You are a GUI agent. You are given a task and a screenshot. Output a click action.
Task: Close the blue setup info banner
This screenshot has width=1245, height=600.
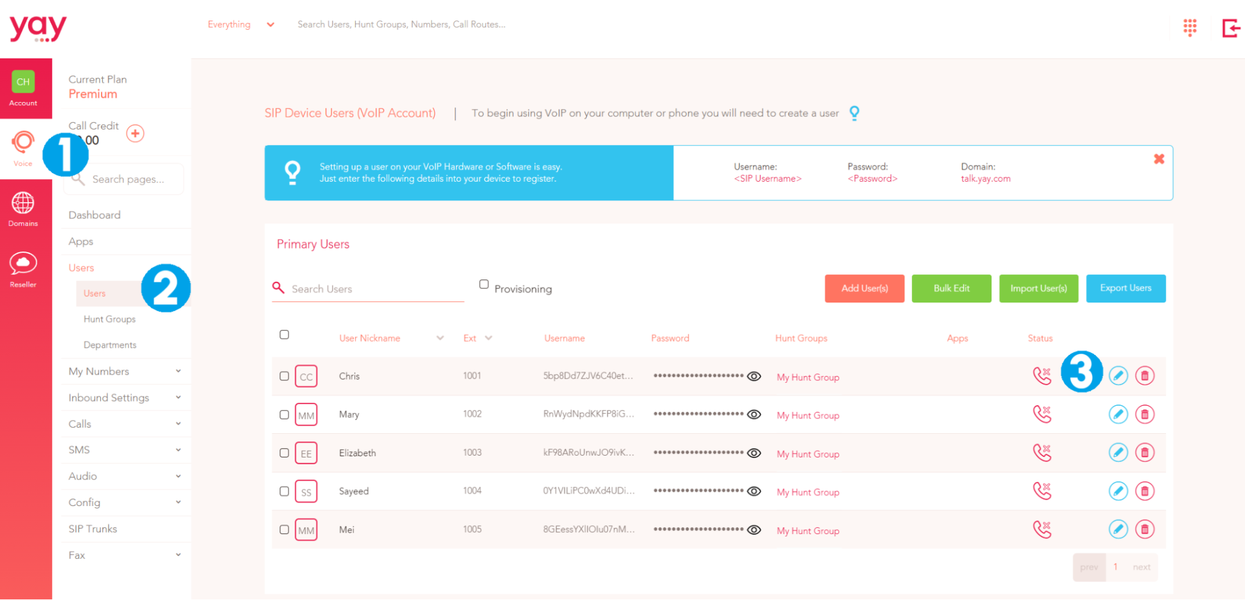[x=1159, y=159]
